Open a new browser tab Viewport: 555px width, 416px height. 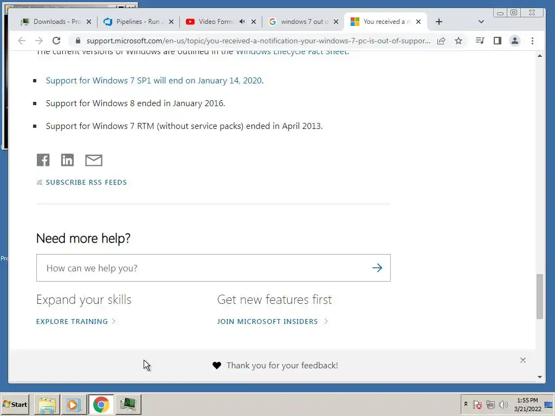pyautogui.click(x=439, y=22)
